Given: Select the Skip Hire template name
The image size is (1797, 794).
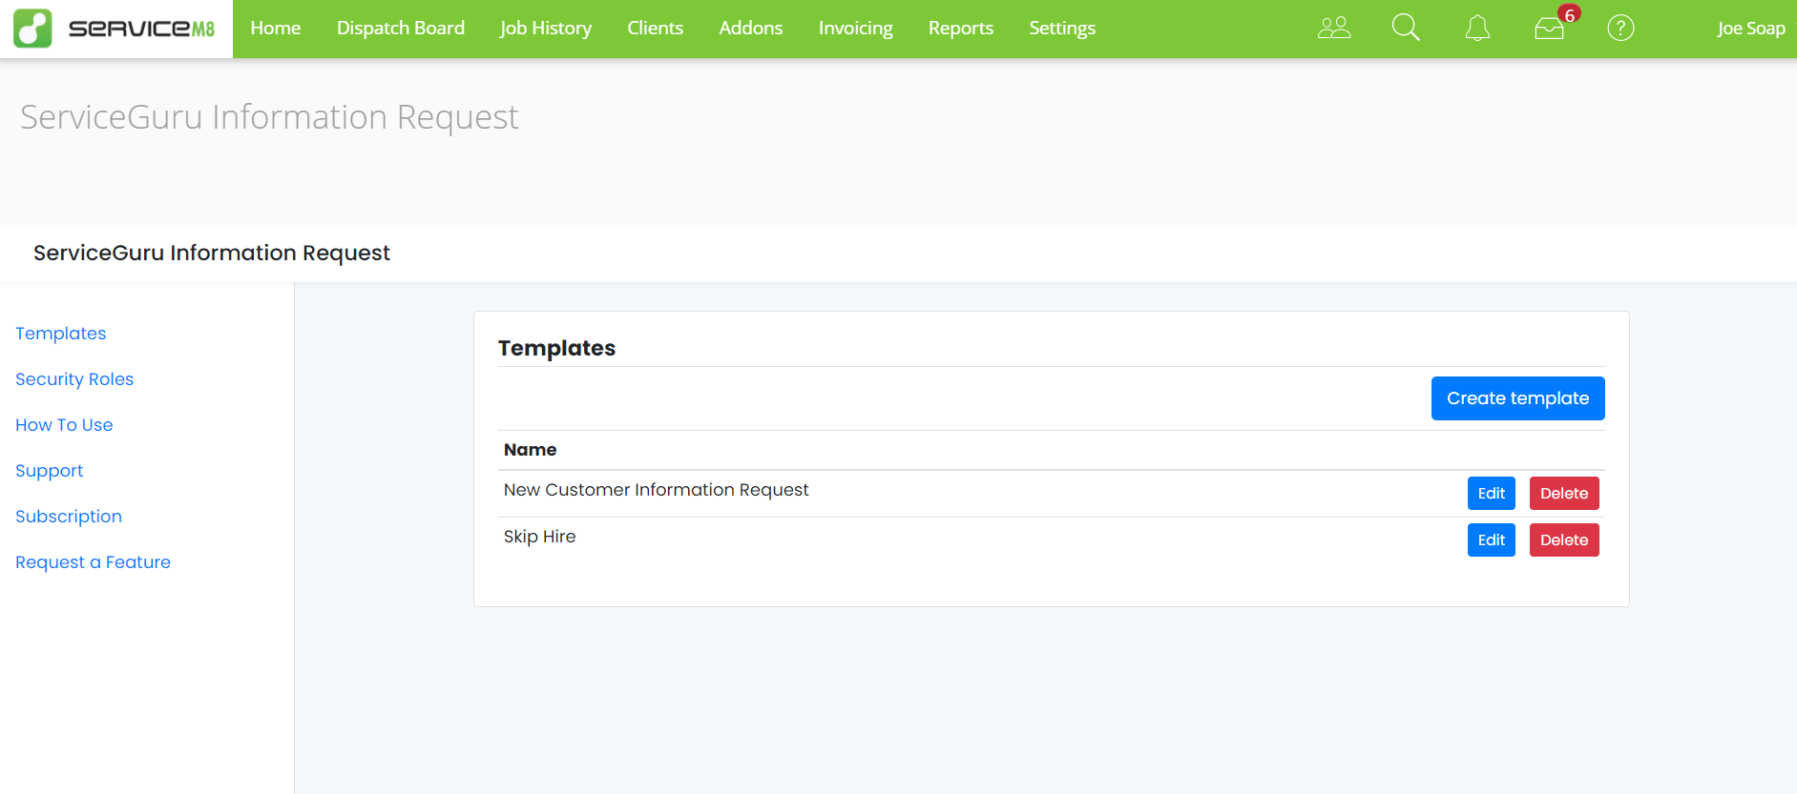Looking at the screenshot, I should click(x=540, y=537).
